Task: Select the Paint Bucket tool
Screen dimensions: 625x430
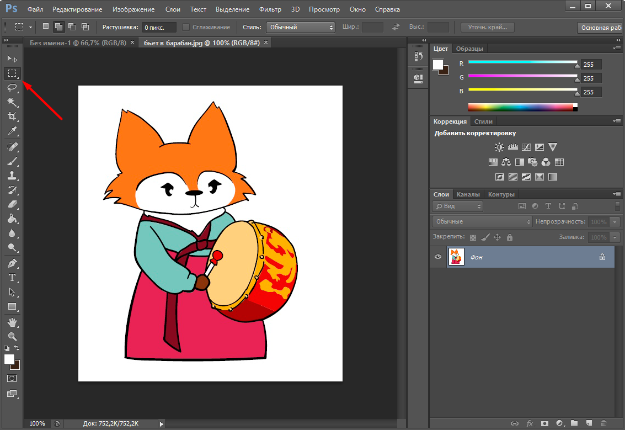Action: [x=12, y=219]
